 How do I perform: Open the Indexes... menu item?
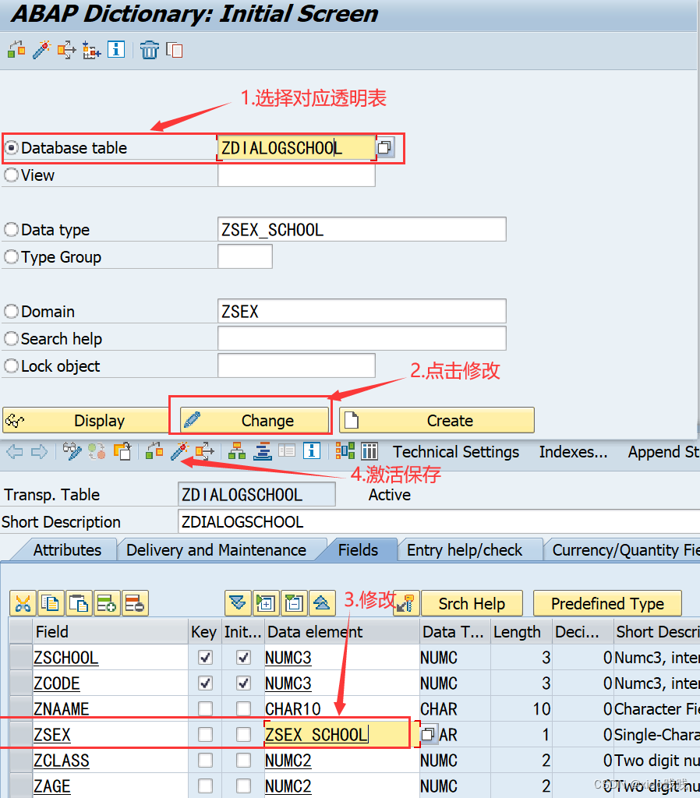coord(573,451)
